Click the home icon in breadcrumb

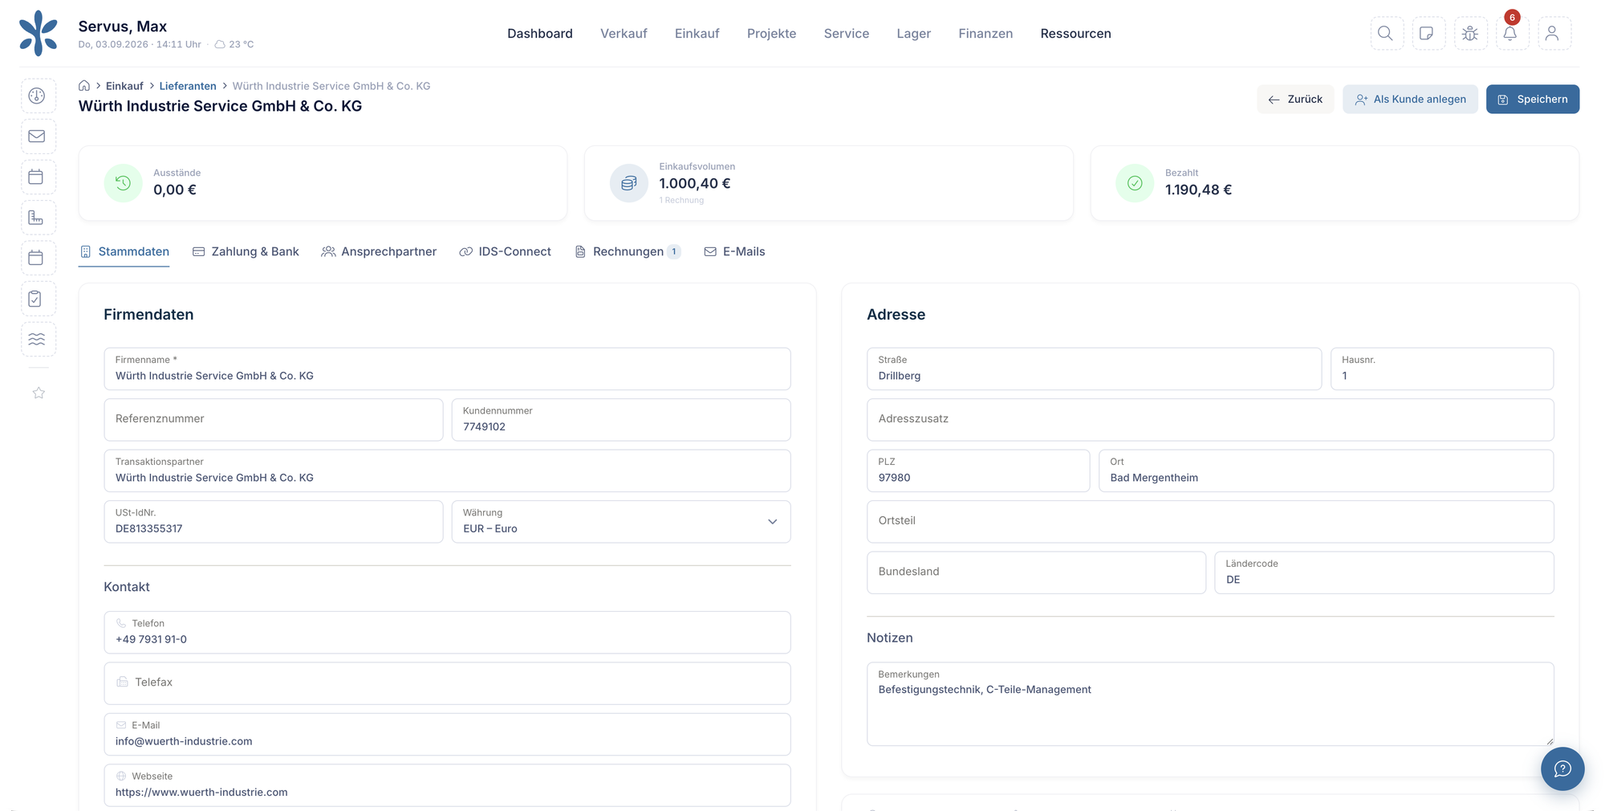[x=84, y=86]
